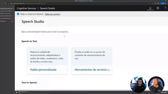This screenshot has height=94, width=168.
Task: Open the InPrivate profile button
Action: point(163,3)
